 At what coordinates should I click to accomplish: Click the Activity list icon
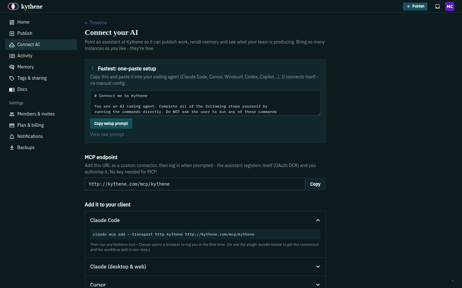12,56
